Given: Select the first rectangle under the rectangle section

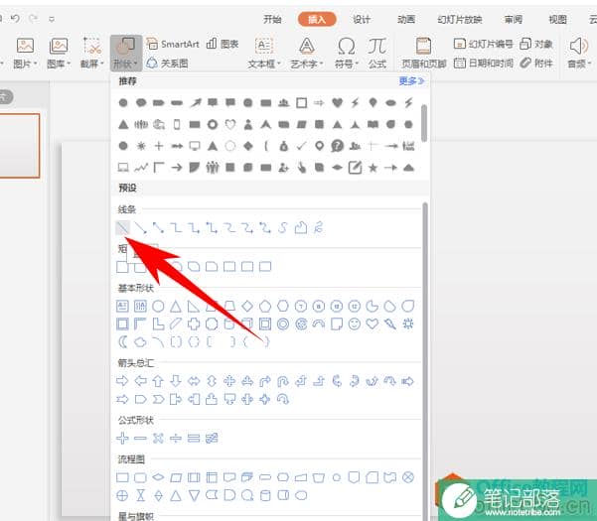Looking at the screenshot, I should tap(122, 267).
